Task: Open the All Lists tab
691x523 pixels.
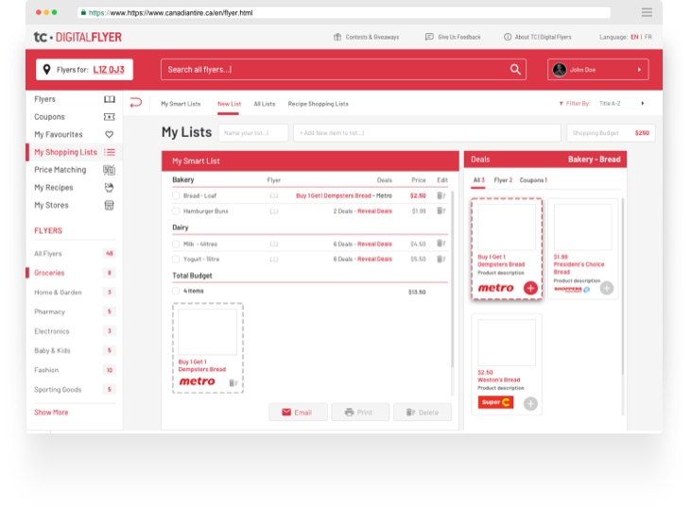Action: [265, 104]
